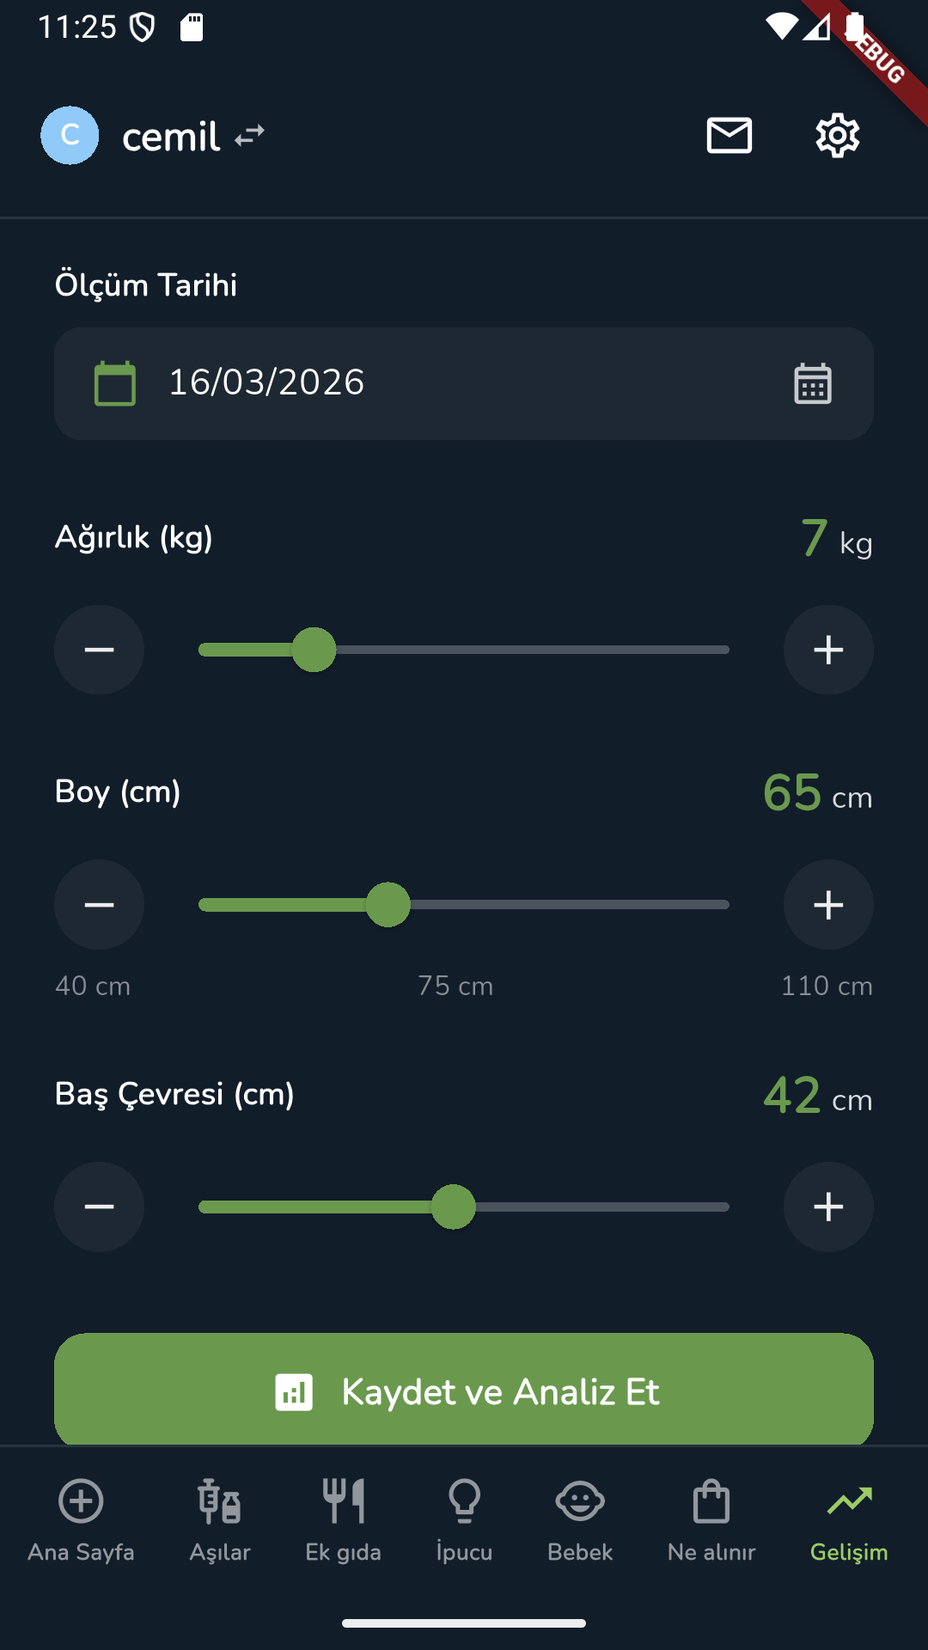This screenshot has height=1650, width=928.
Task: Decrease head circumference with minus button
Action: 99,1207
